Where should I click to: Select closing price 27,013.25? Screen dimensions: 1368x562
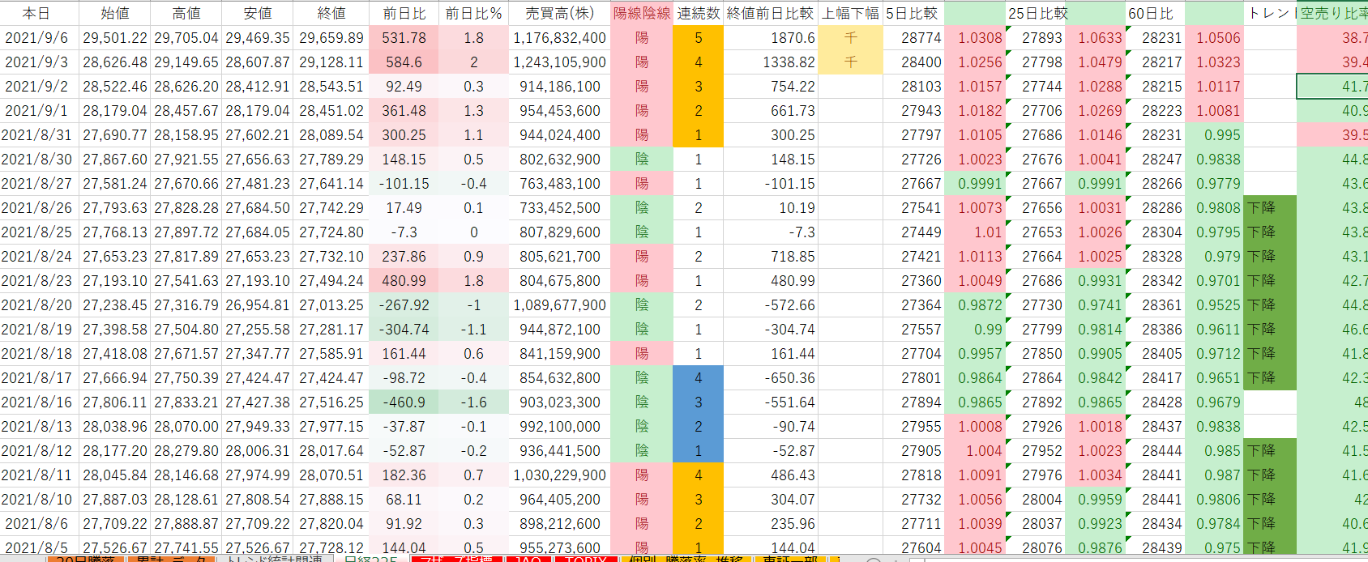pyautogui.click(x=331, y=304)
